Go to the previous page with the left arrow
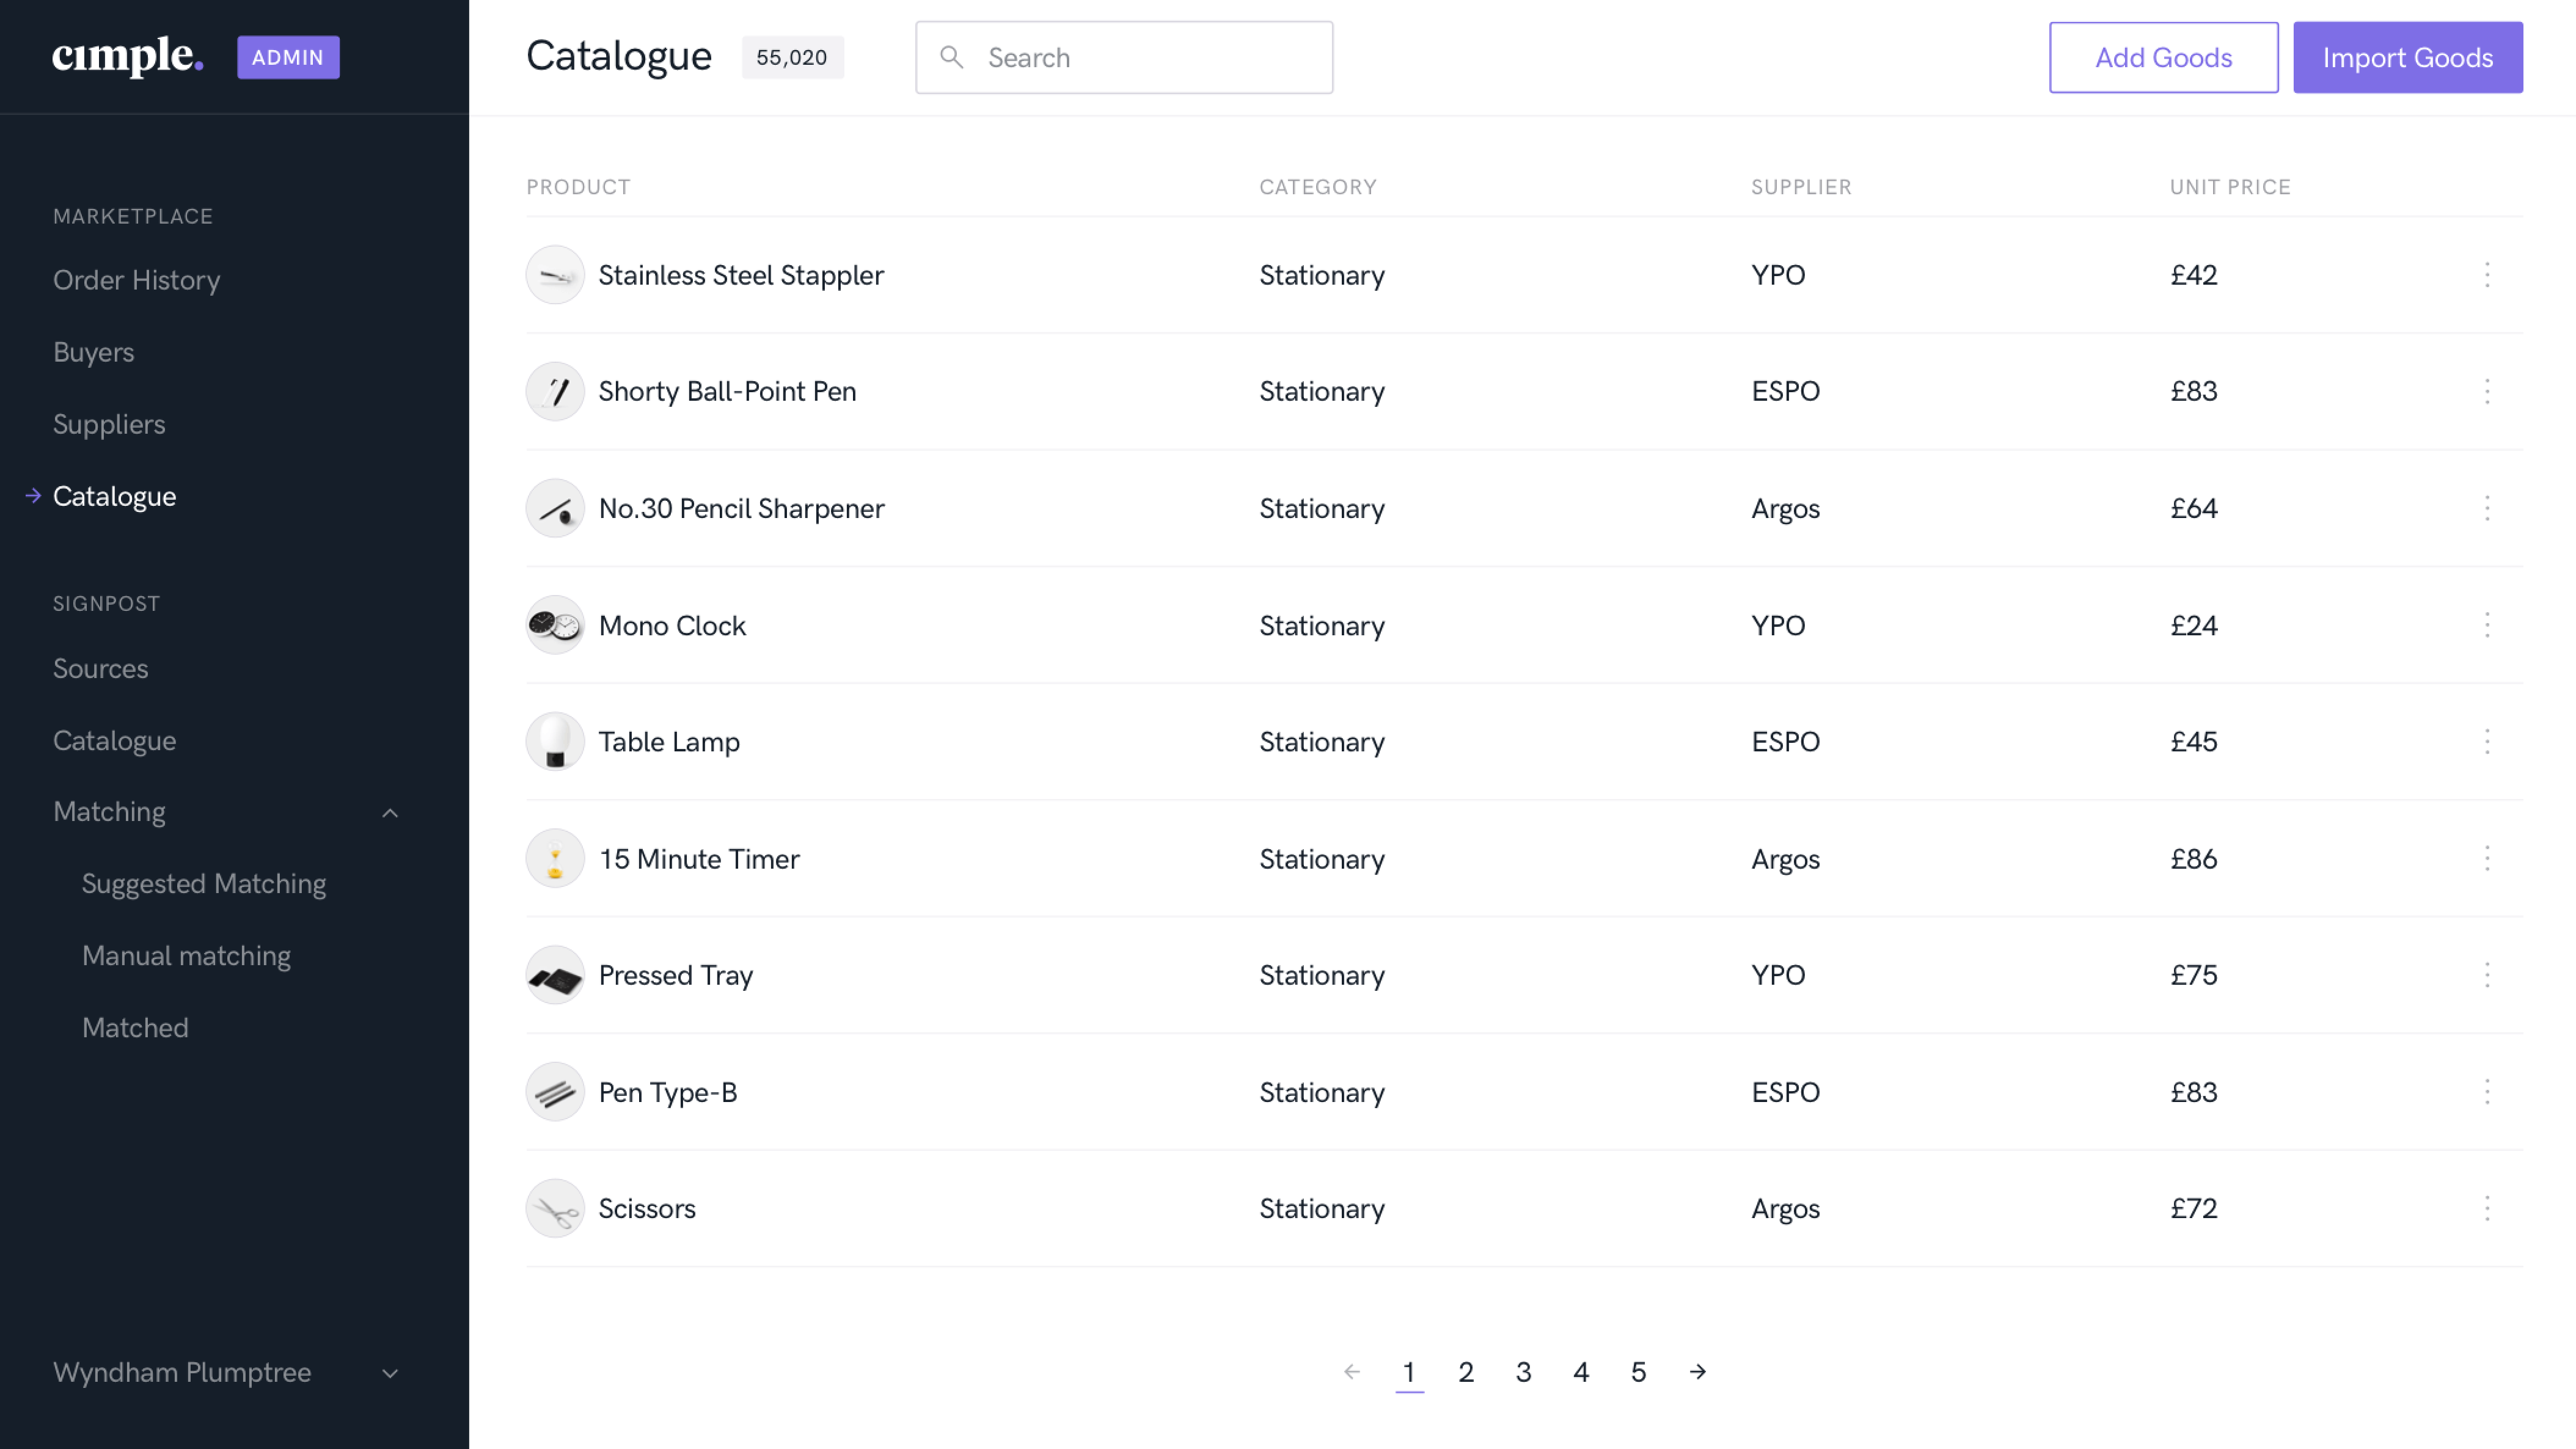Viewport: 2576px width, 1449px height. pyautogui.click(x=1352, y=1372)
